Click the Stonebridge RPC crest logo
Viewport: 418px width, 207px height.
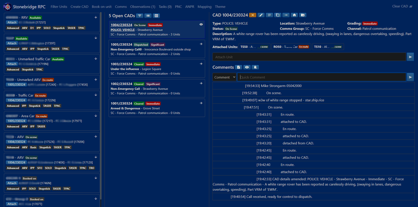[x=7, y=6]
